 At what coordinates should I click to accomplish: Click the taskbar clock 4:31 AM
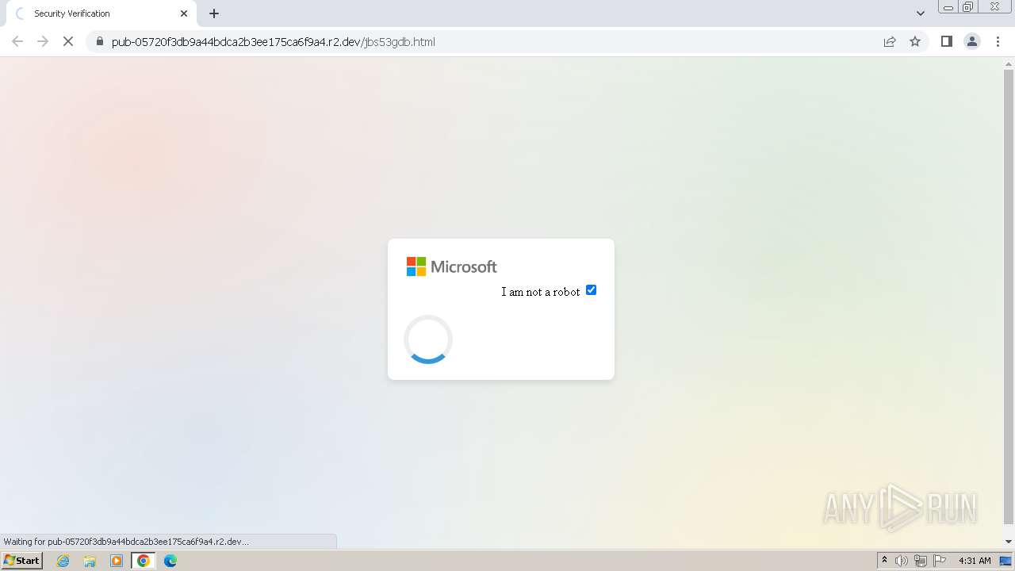[x=975, y=561]
